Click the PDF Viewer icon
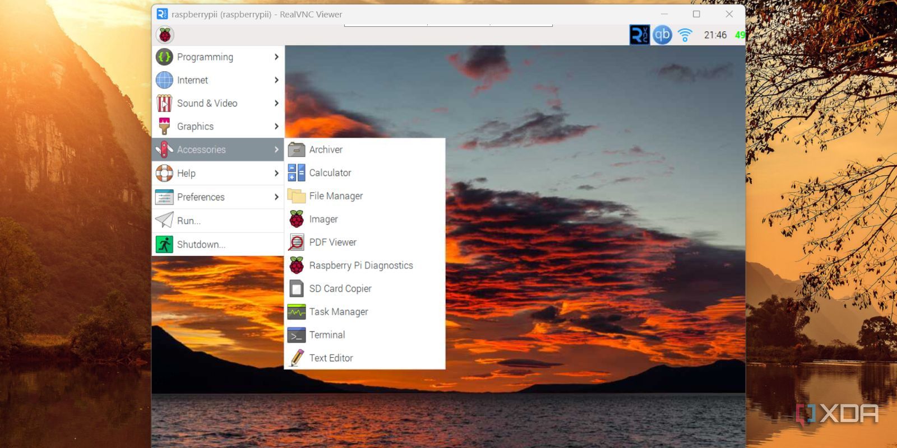Viewport: 897px width, 448px height. [x=297, y=242]
